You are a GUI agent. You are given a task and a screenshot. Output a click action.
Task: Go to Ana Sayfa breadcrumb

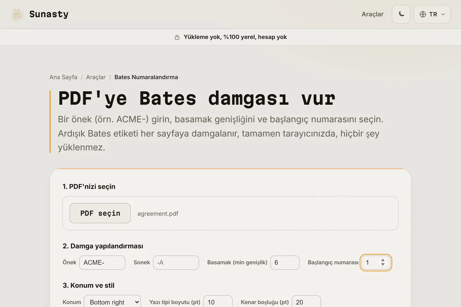(x=63, y=77)
